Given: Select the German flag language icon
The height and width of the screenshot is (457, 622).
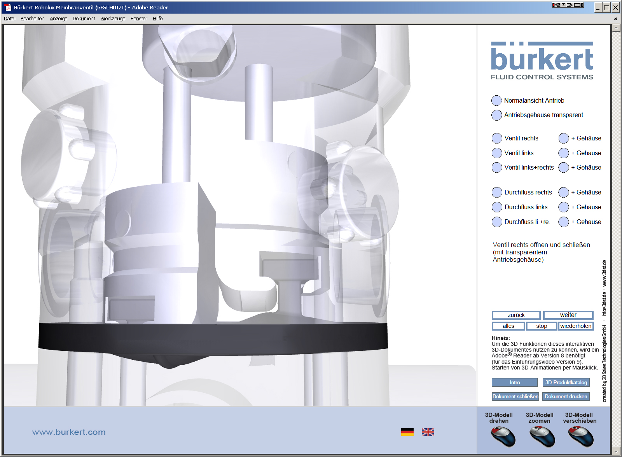Looking at the screenshot, I should click(x=407, y=432).
